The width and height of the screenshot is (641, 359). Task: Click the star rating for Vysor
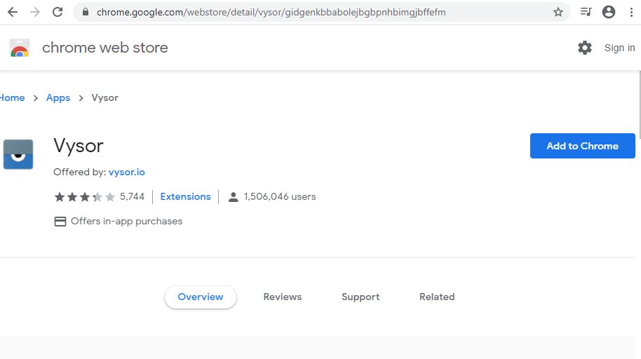tap(85, 197)
